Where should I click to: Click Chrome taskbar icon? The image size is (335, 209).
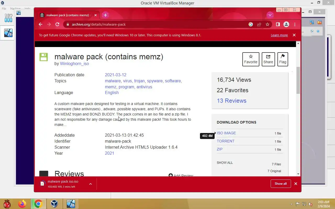coord(38,204)
